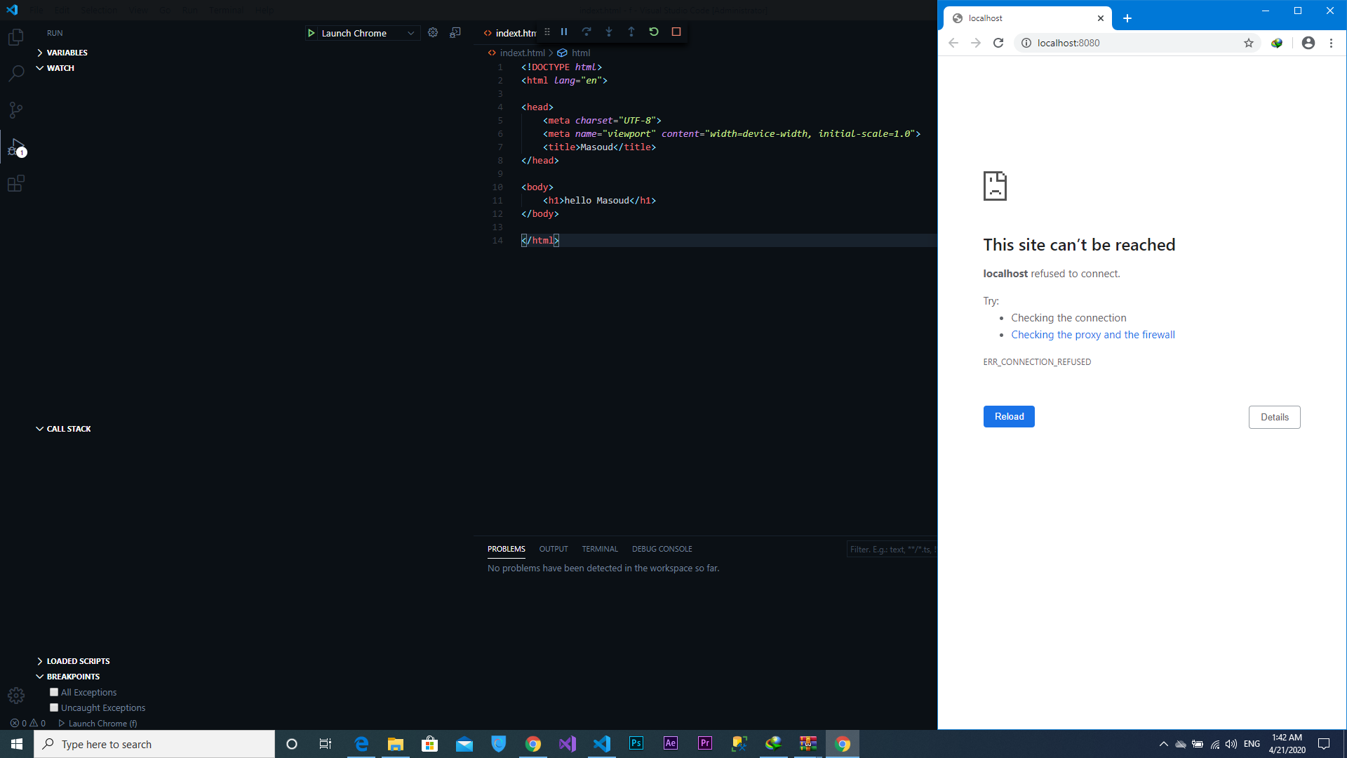The width and height of the screenshot is (1347, 758).
Task: Restart the debug session
Action: (654, 32)
